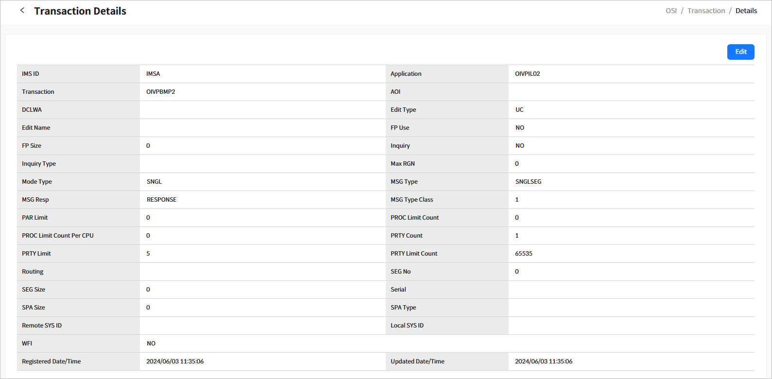Select the MSG Type value SNGLSEG
This screenshot has height=379, width=772.
coord(528,182)
